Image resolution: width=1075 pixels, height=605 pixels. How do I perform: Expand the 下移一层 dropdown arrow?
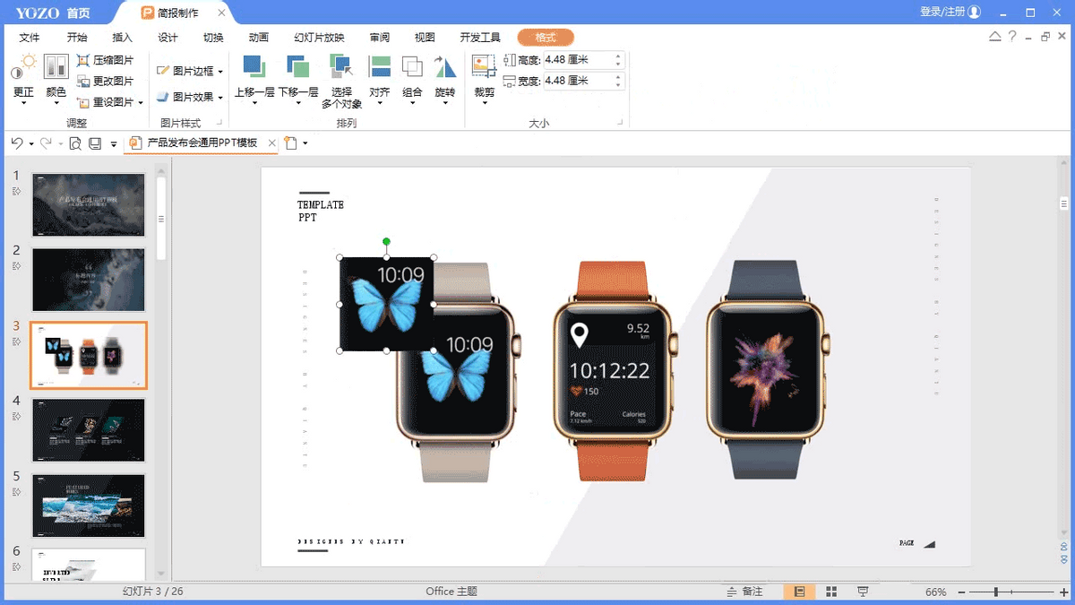(x=298, y=103)
